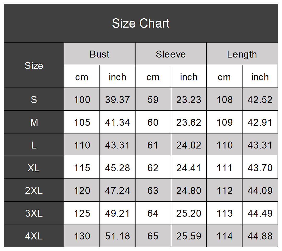The height and width of the screenshot is (251, 282).
Task: Click bust value 51.18 inch
Action: pyautogui.click(x=118, y=236)
